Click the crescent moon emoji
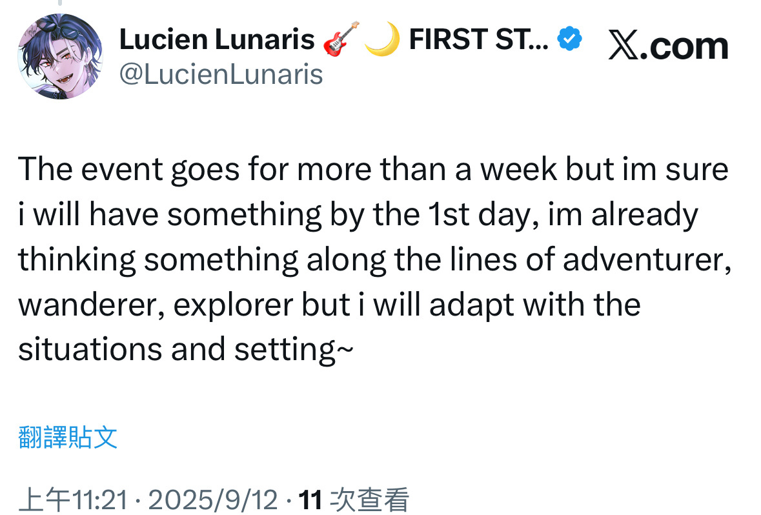This screenshot has height=515, width=761. pyautogui.click(x=381, y=40)
